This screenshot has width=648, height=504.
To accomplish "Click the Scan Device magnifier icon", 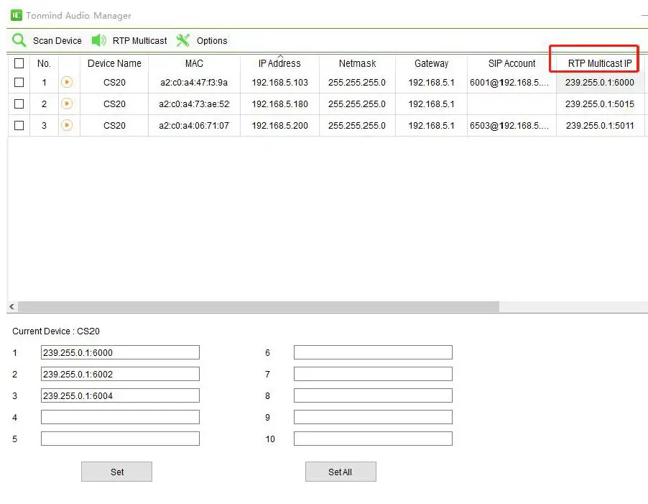I will pyautogui.click(x=19, y=40).
